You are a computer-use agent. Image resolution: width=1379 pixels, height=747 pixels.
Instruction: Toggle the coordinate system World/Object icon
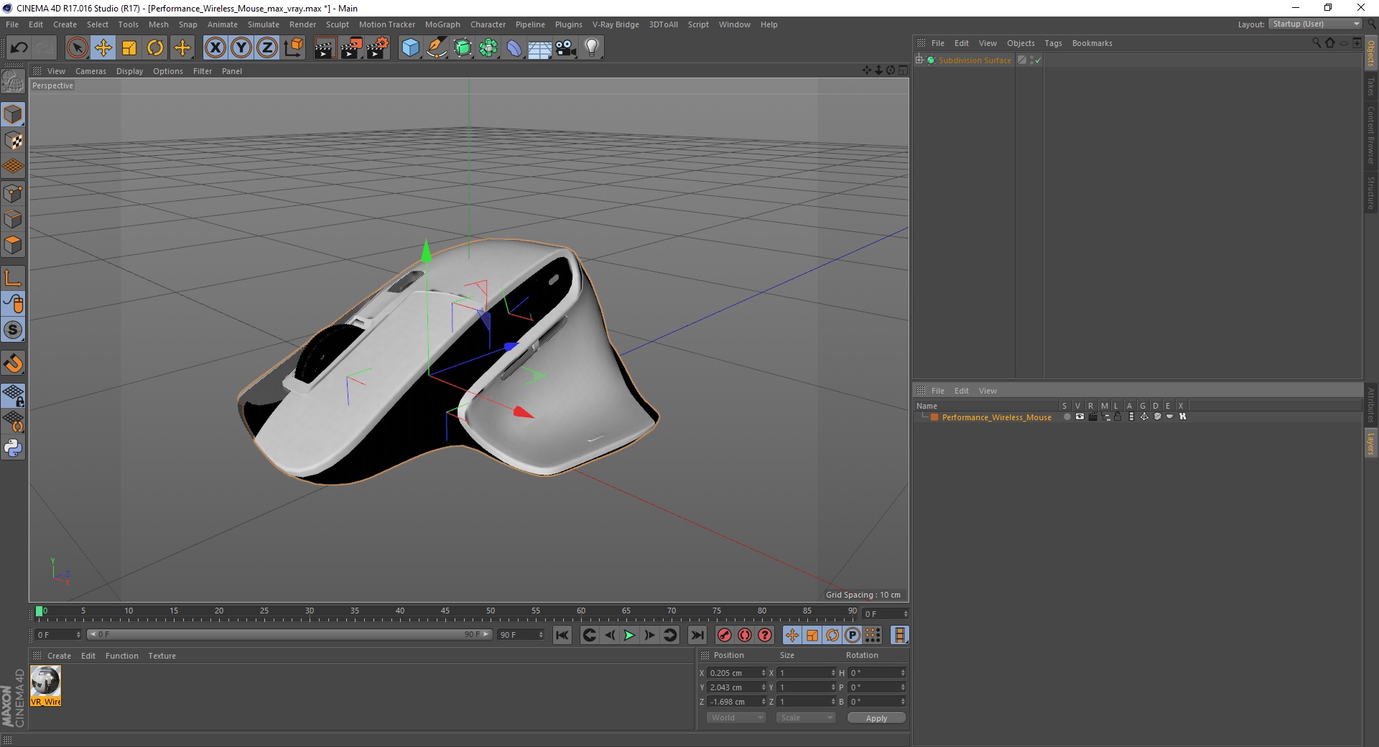click(293, 48)
